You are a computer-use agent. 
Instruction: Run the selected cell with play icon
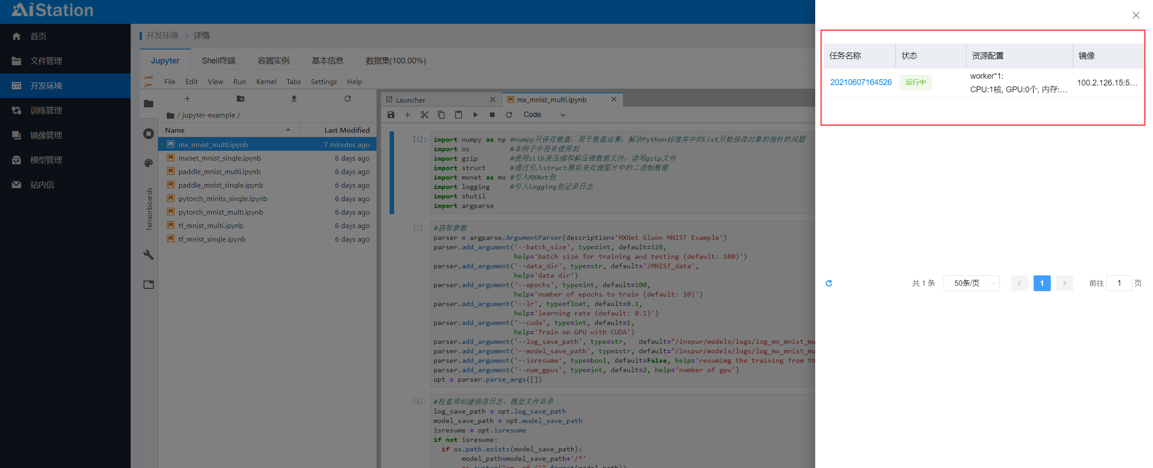(475, 115)
